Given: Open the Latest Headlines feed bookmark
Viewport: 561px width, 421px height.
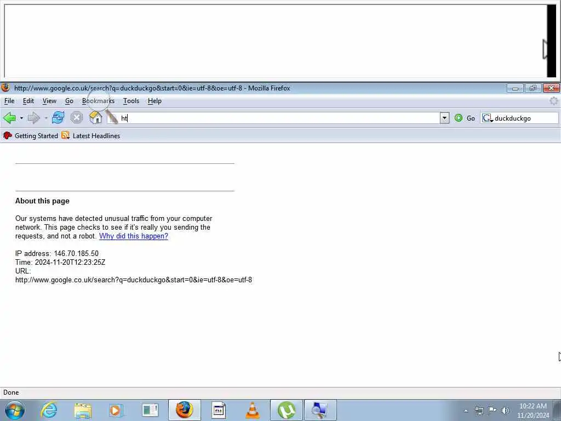Looking at the screenshot, I should (90, 136).
